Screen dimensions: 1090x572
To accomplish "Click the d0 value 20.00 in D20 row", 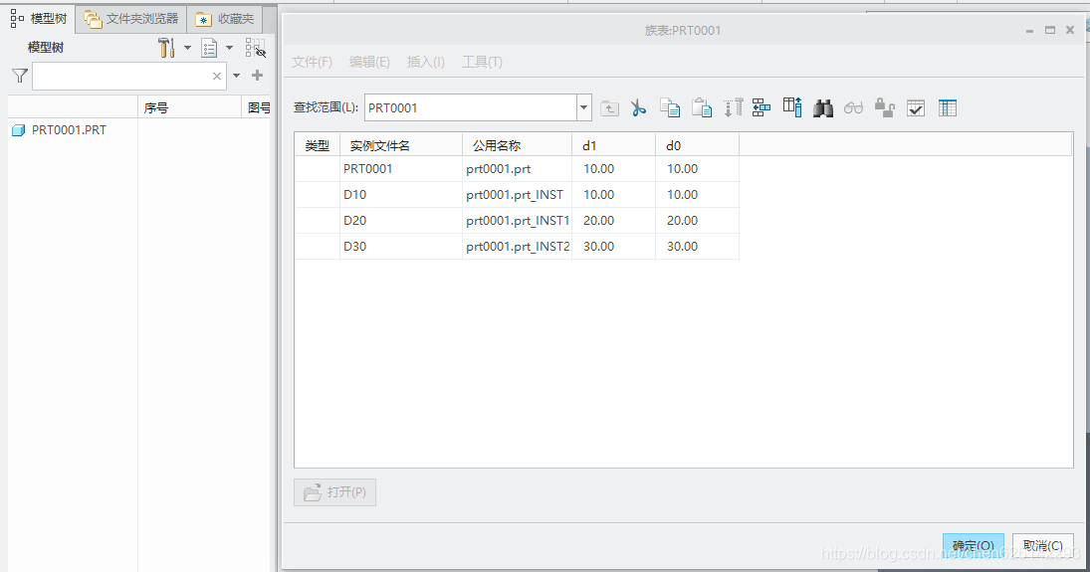I will (697, 220).
